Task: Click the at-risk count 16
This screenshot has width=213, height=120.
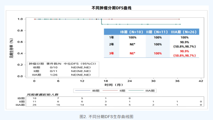Action: (58, 105)
